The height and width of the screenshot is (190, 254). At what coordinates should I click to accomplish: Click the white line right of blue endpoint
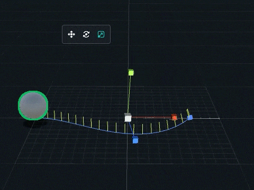point(206,118)
